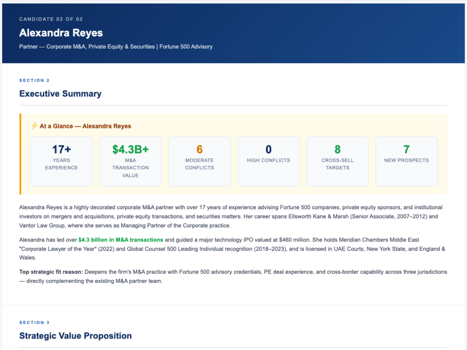Screen dimensions: 467x350
Task: Click the 'Top strategic fit reason:' bold text
Action: click(x=51, y=272)
